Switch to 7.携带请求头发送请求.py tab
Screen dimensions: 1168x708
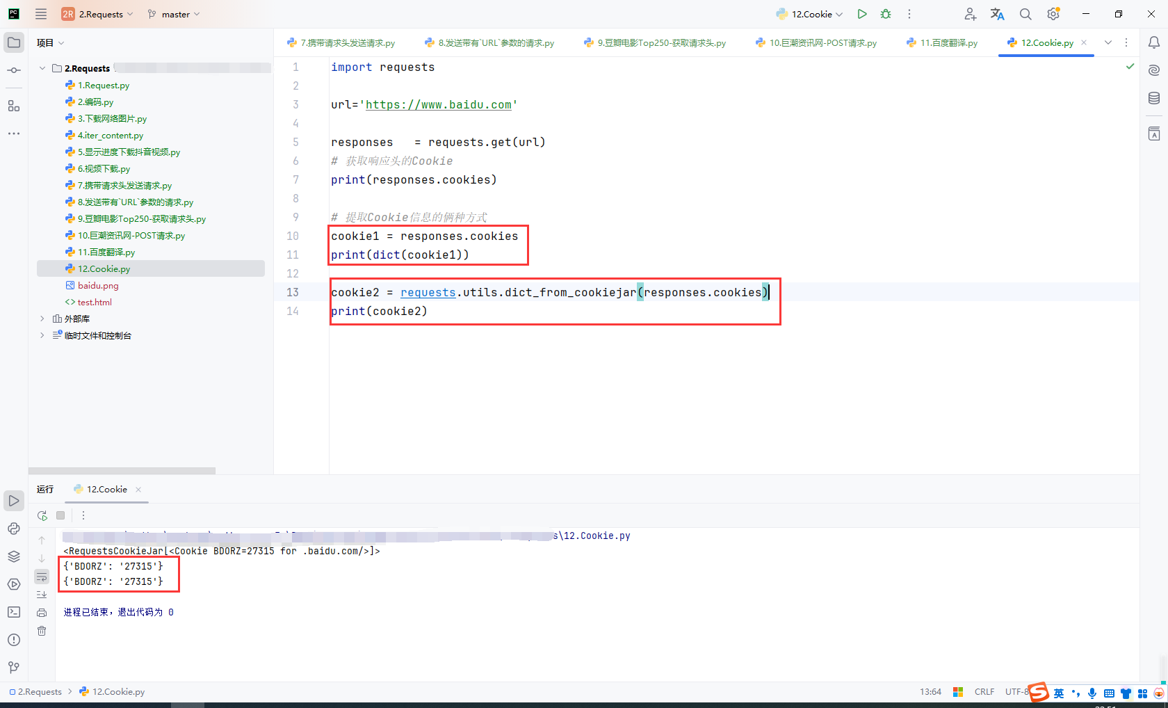[x=341, y=42]
